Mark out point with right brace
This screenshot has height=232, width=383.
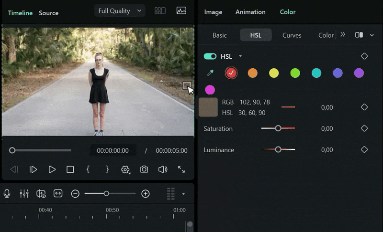tap(107, 169)
